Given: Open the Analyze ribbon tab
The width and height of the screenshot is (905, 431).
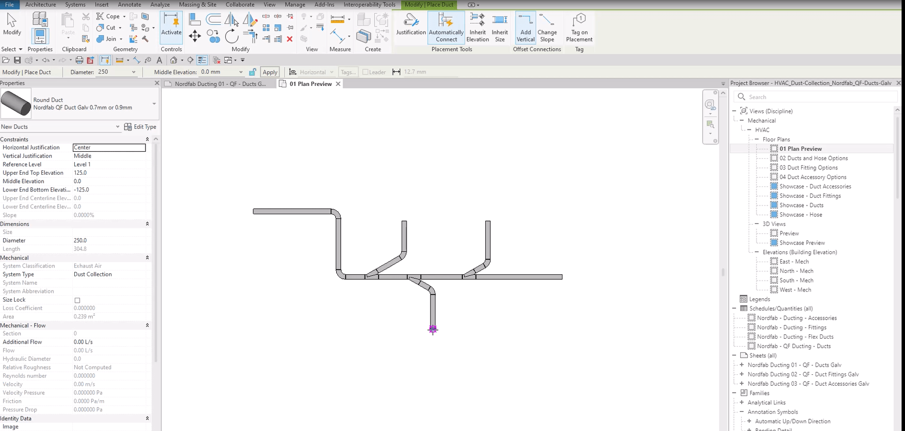Looking at the screenshot, I should pyautogui.click(x=160, y=4).
